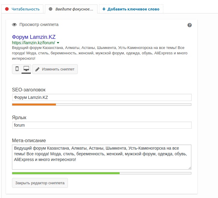Focus the Ярлык slug input field
218x198 pixels.
pyautogui.click(x=102, y=125)
